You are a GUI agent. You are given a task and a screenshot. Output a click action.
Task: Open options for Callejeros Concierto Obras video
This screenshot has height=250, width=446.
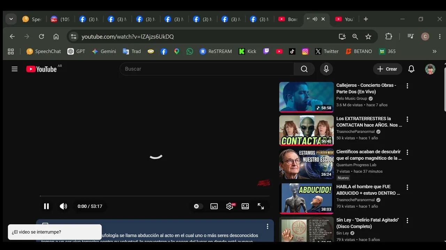[407, 86]
